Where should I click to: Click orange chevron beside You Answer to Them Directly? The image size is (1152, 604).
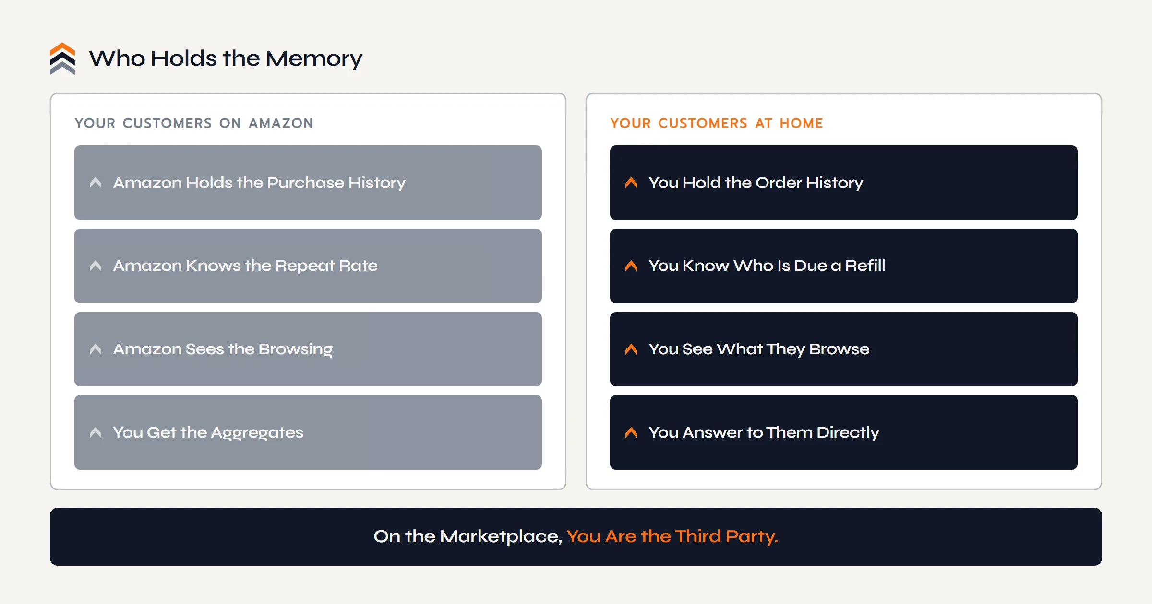pos(631,432)
